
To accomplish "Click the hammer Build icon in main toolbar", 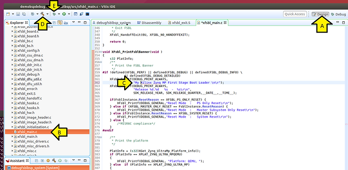I will 42,14.
